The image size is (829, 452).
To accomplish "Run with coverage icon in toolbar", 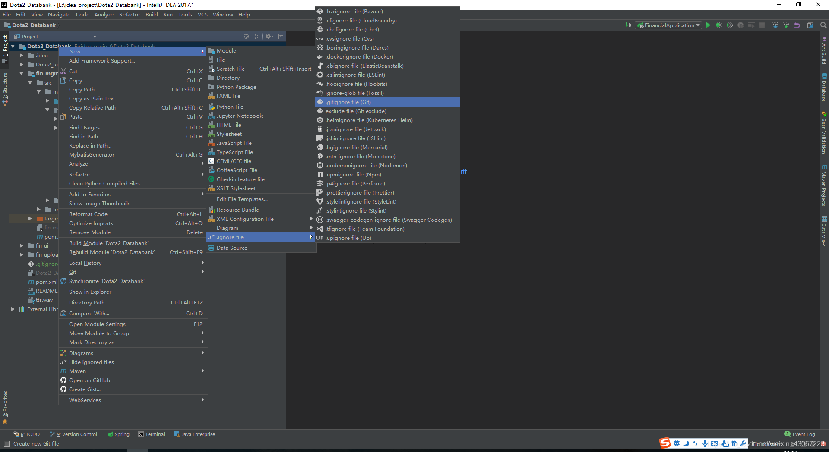I will [730, 25].
